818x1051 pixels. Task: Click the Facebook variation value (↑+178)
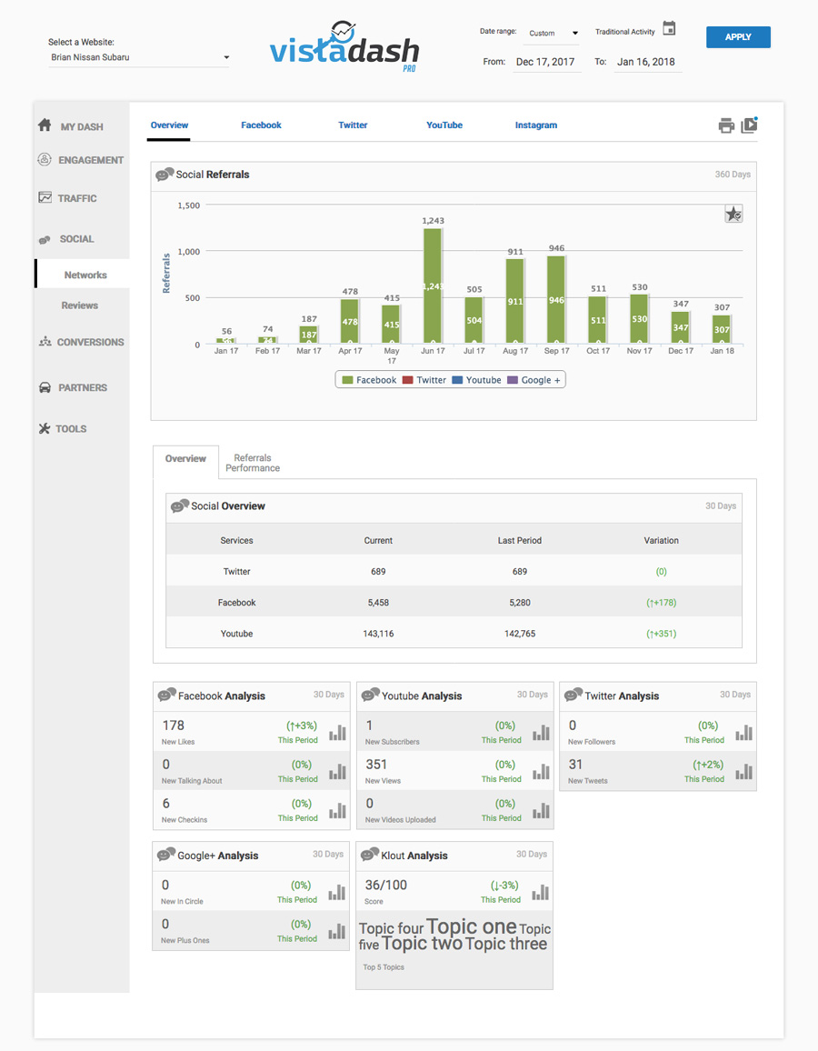click(x=662, y=603)
